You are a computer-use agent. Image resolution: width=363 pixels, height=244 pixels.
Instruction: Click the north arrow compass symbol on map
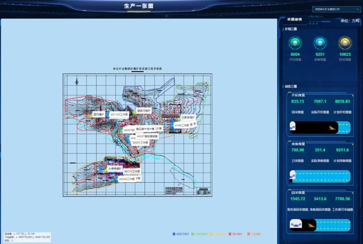[x=77, y=81]
